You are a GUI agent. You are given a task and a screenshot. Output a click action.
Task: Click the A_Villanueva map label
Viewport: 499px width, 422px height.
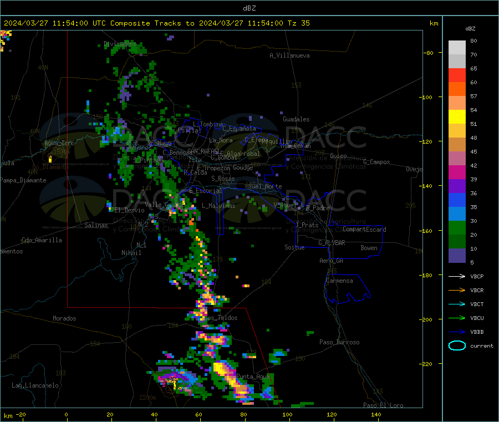[x=289, y=55]
